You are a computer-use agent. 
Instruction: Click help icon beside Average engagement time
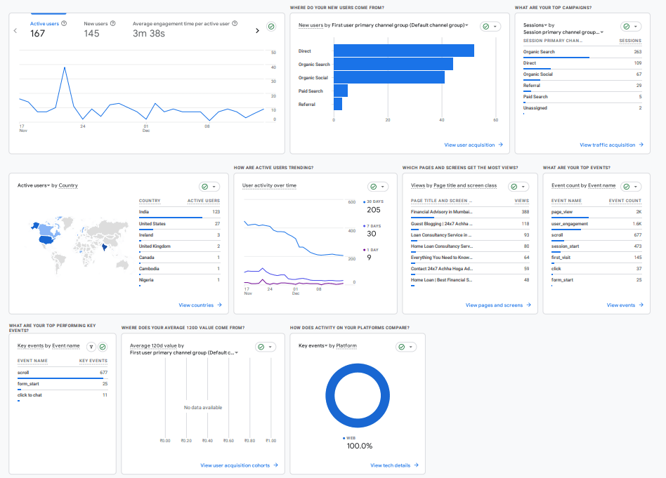[x=235, y=23]
